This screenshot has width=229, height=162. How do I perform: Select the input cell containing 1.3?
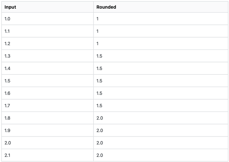tap(7, 56)
